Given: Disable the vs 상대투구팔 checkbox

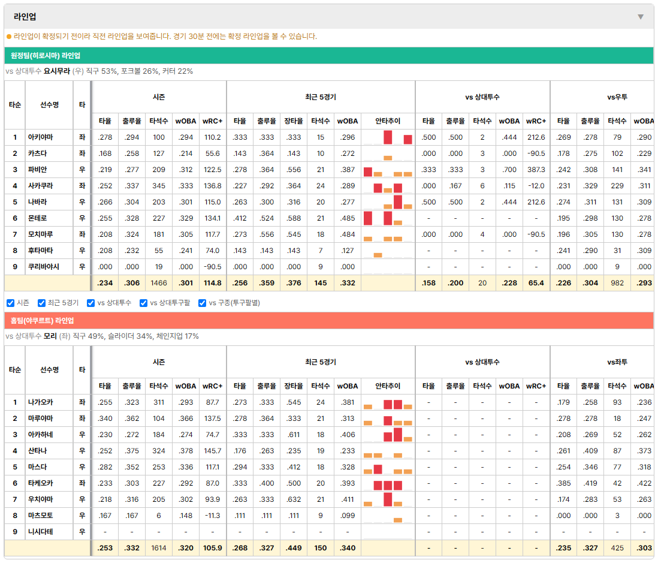Looking at the screenshot, I should 143,303.
